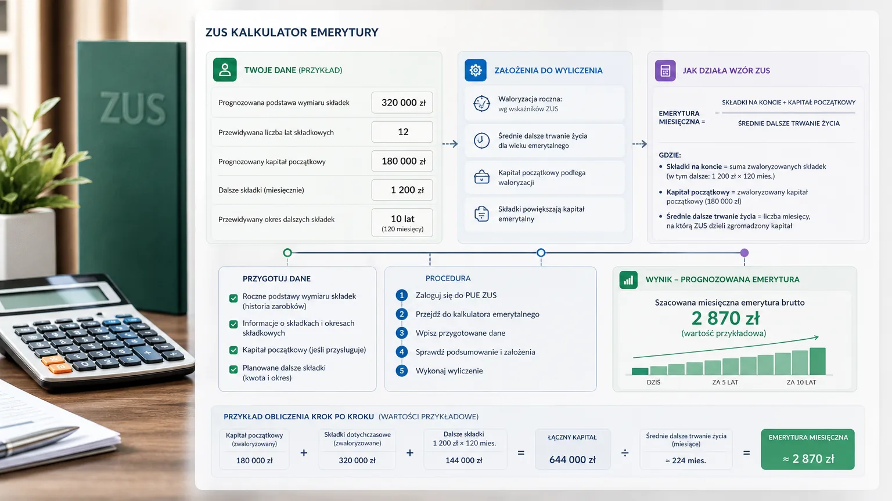The width and height of the screenshot is (892, 501).
Task: Click step number 1 Zaloguj się do PUE ZUS
Action: coord(401,295)
